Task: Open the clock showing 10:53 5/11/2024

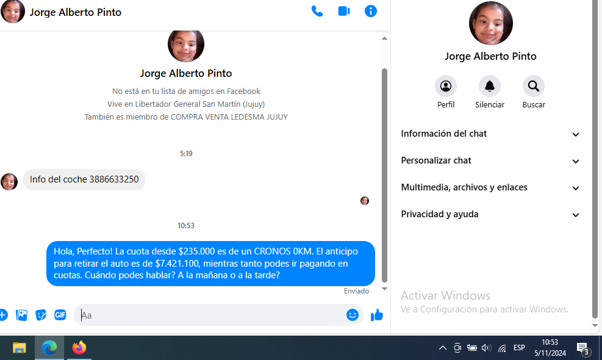Action: tap(550, 348)
